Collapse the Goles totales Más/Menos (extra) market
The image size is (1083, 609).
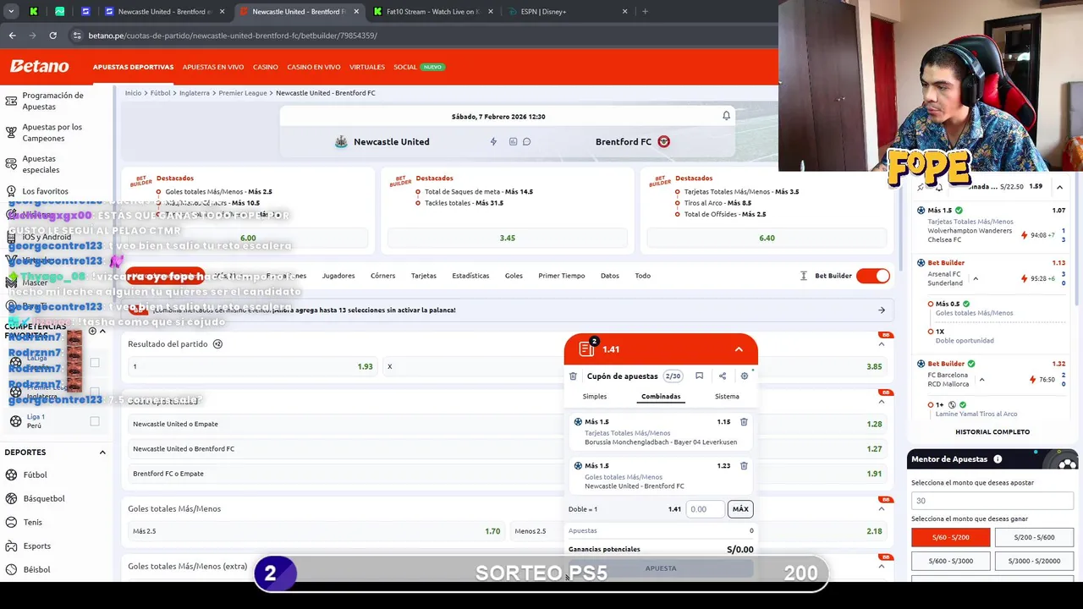pyautogui.click(x=881, y=566)
